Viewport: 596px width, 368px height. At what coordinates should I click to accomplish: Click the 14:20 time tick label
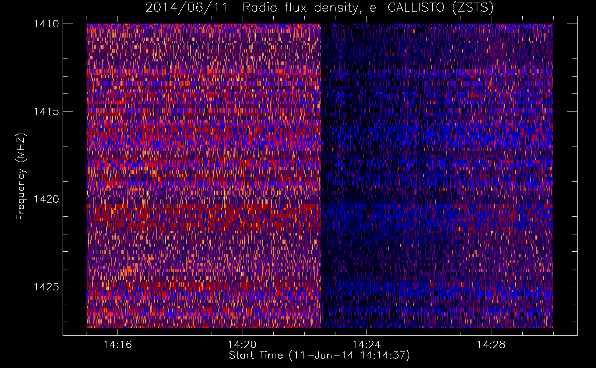(x=242, y=345)
